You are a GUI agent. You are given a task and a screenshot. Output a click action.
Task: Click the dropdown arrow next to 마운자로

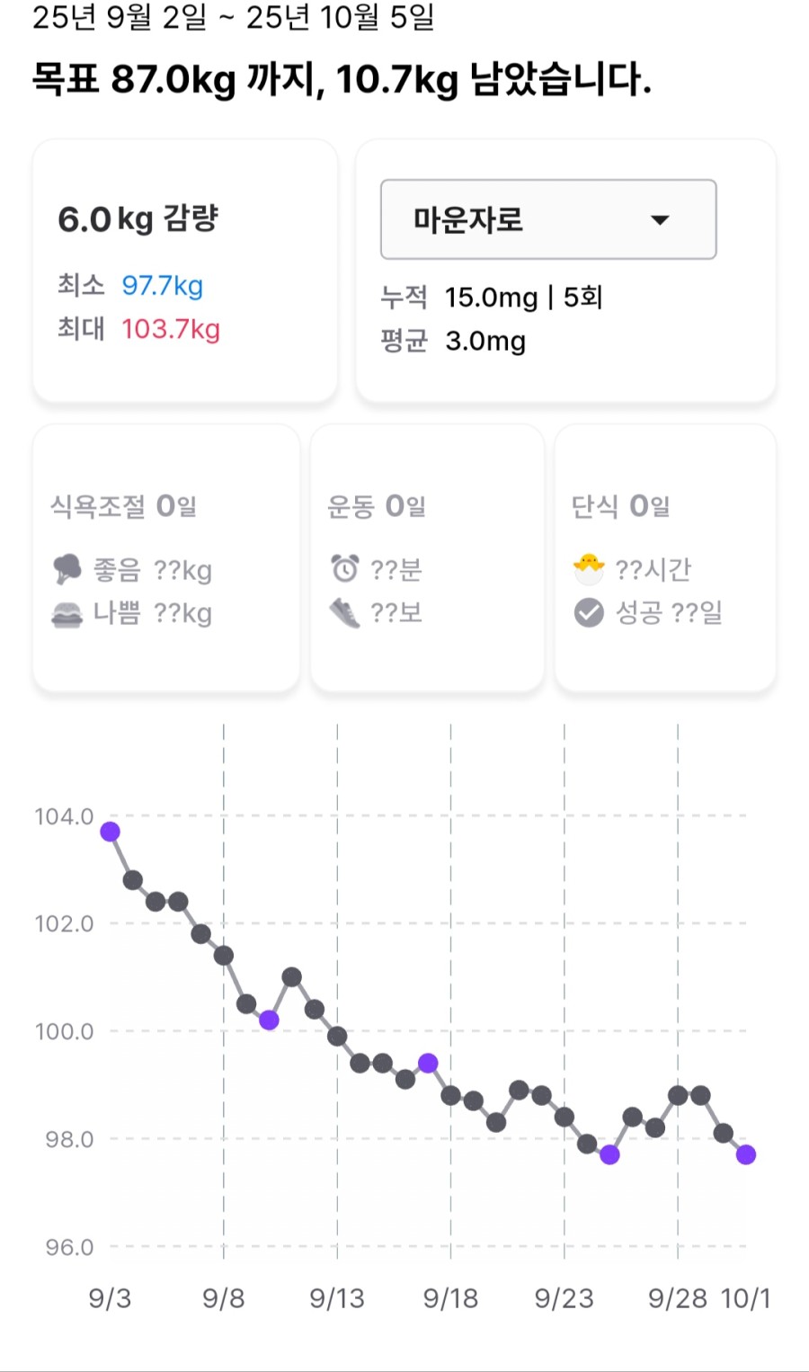[x=660, y=220]
